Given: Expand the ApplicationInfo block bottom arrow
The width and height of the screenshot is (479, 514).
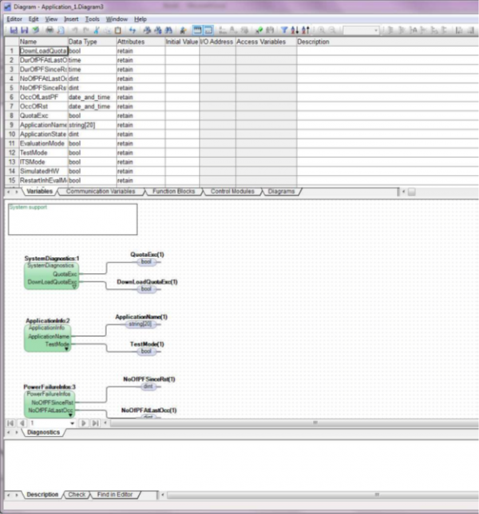Looking at the screenshot, I should [x=67, y=348].
